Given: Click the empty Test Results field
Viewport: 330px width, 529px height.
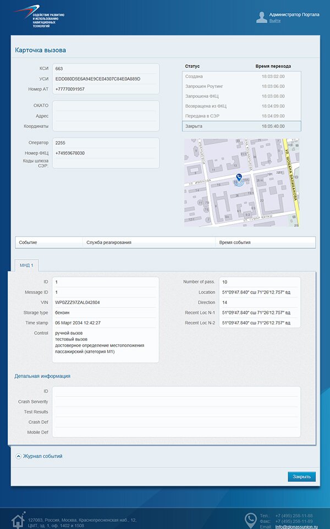Looking at the screenshot, I should (x=176, y=412).
